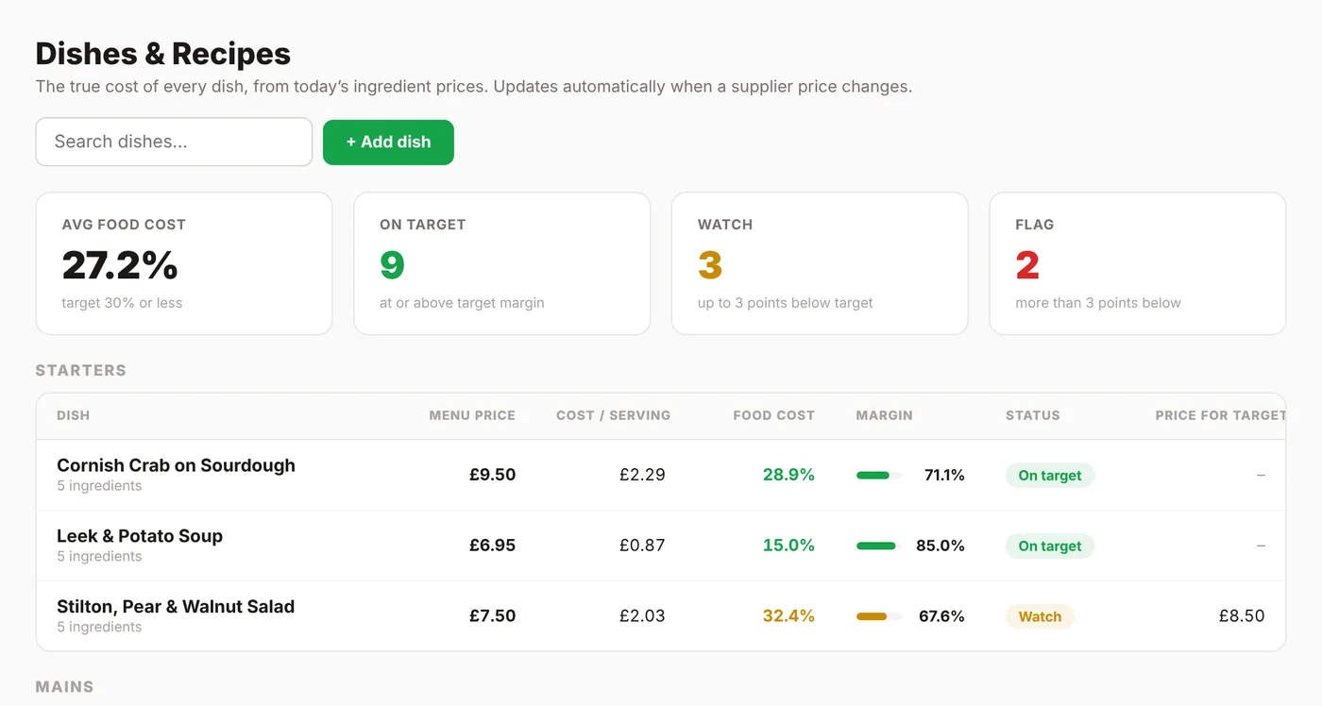Image resolution: width=1322 pixels, height=706 pixels.
Task: Click the Food Cost column header
Action: [x=773, y=415]
